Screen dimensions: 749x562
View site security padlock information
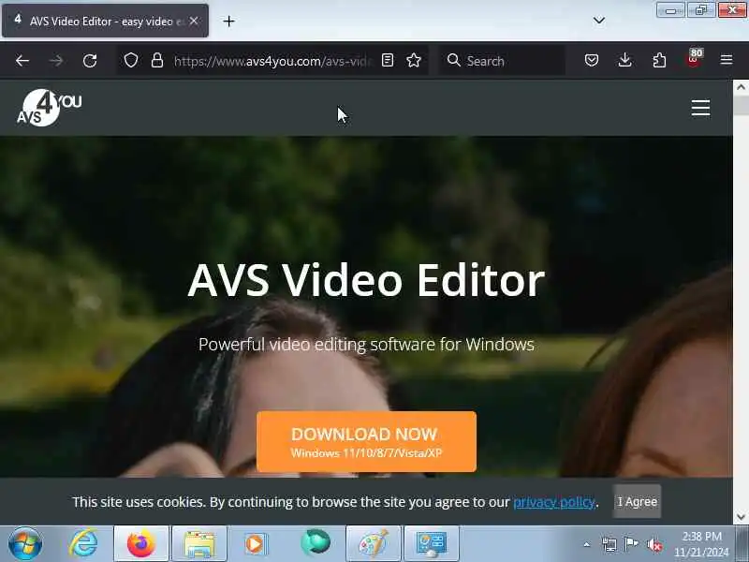tap(157, 60)
